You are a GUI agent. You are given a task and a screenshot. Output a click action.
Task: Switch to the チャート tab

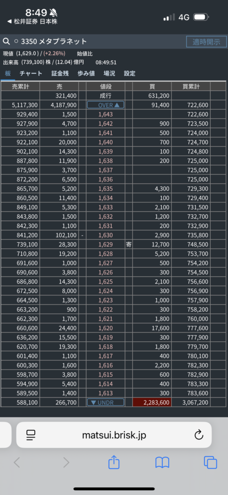point(30,73)
